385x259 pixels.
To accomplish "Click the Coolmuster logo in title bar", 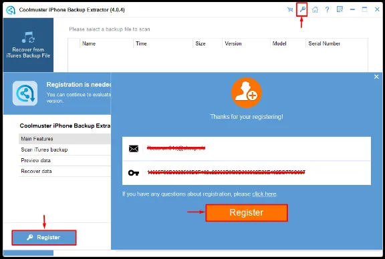I will (x=11, y=10).
